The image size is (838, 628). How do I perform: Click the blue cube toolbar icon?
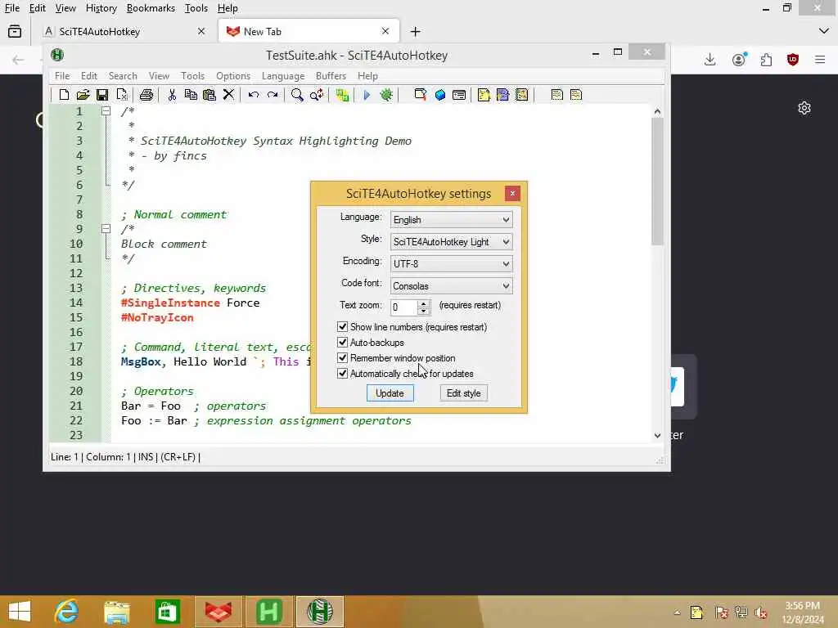tap(439, 95)
